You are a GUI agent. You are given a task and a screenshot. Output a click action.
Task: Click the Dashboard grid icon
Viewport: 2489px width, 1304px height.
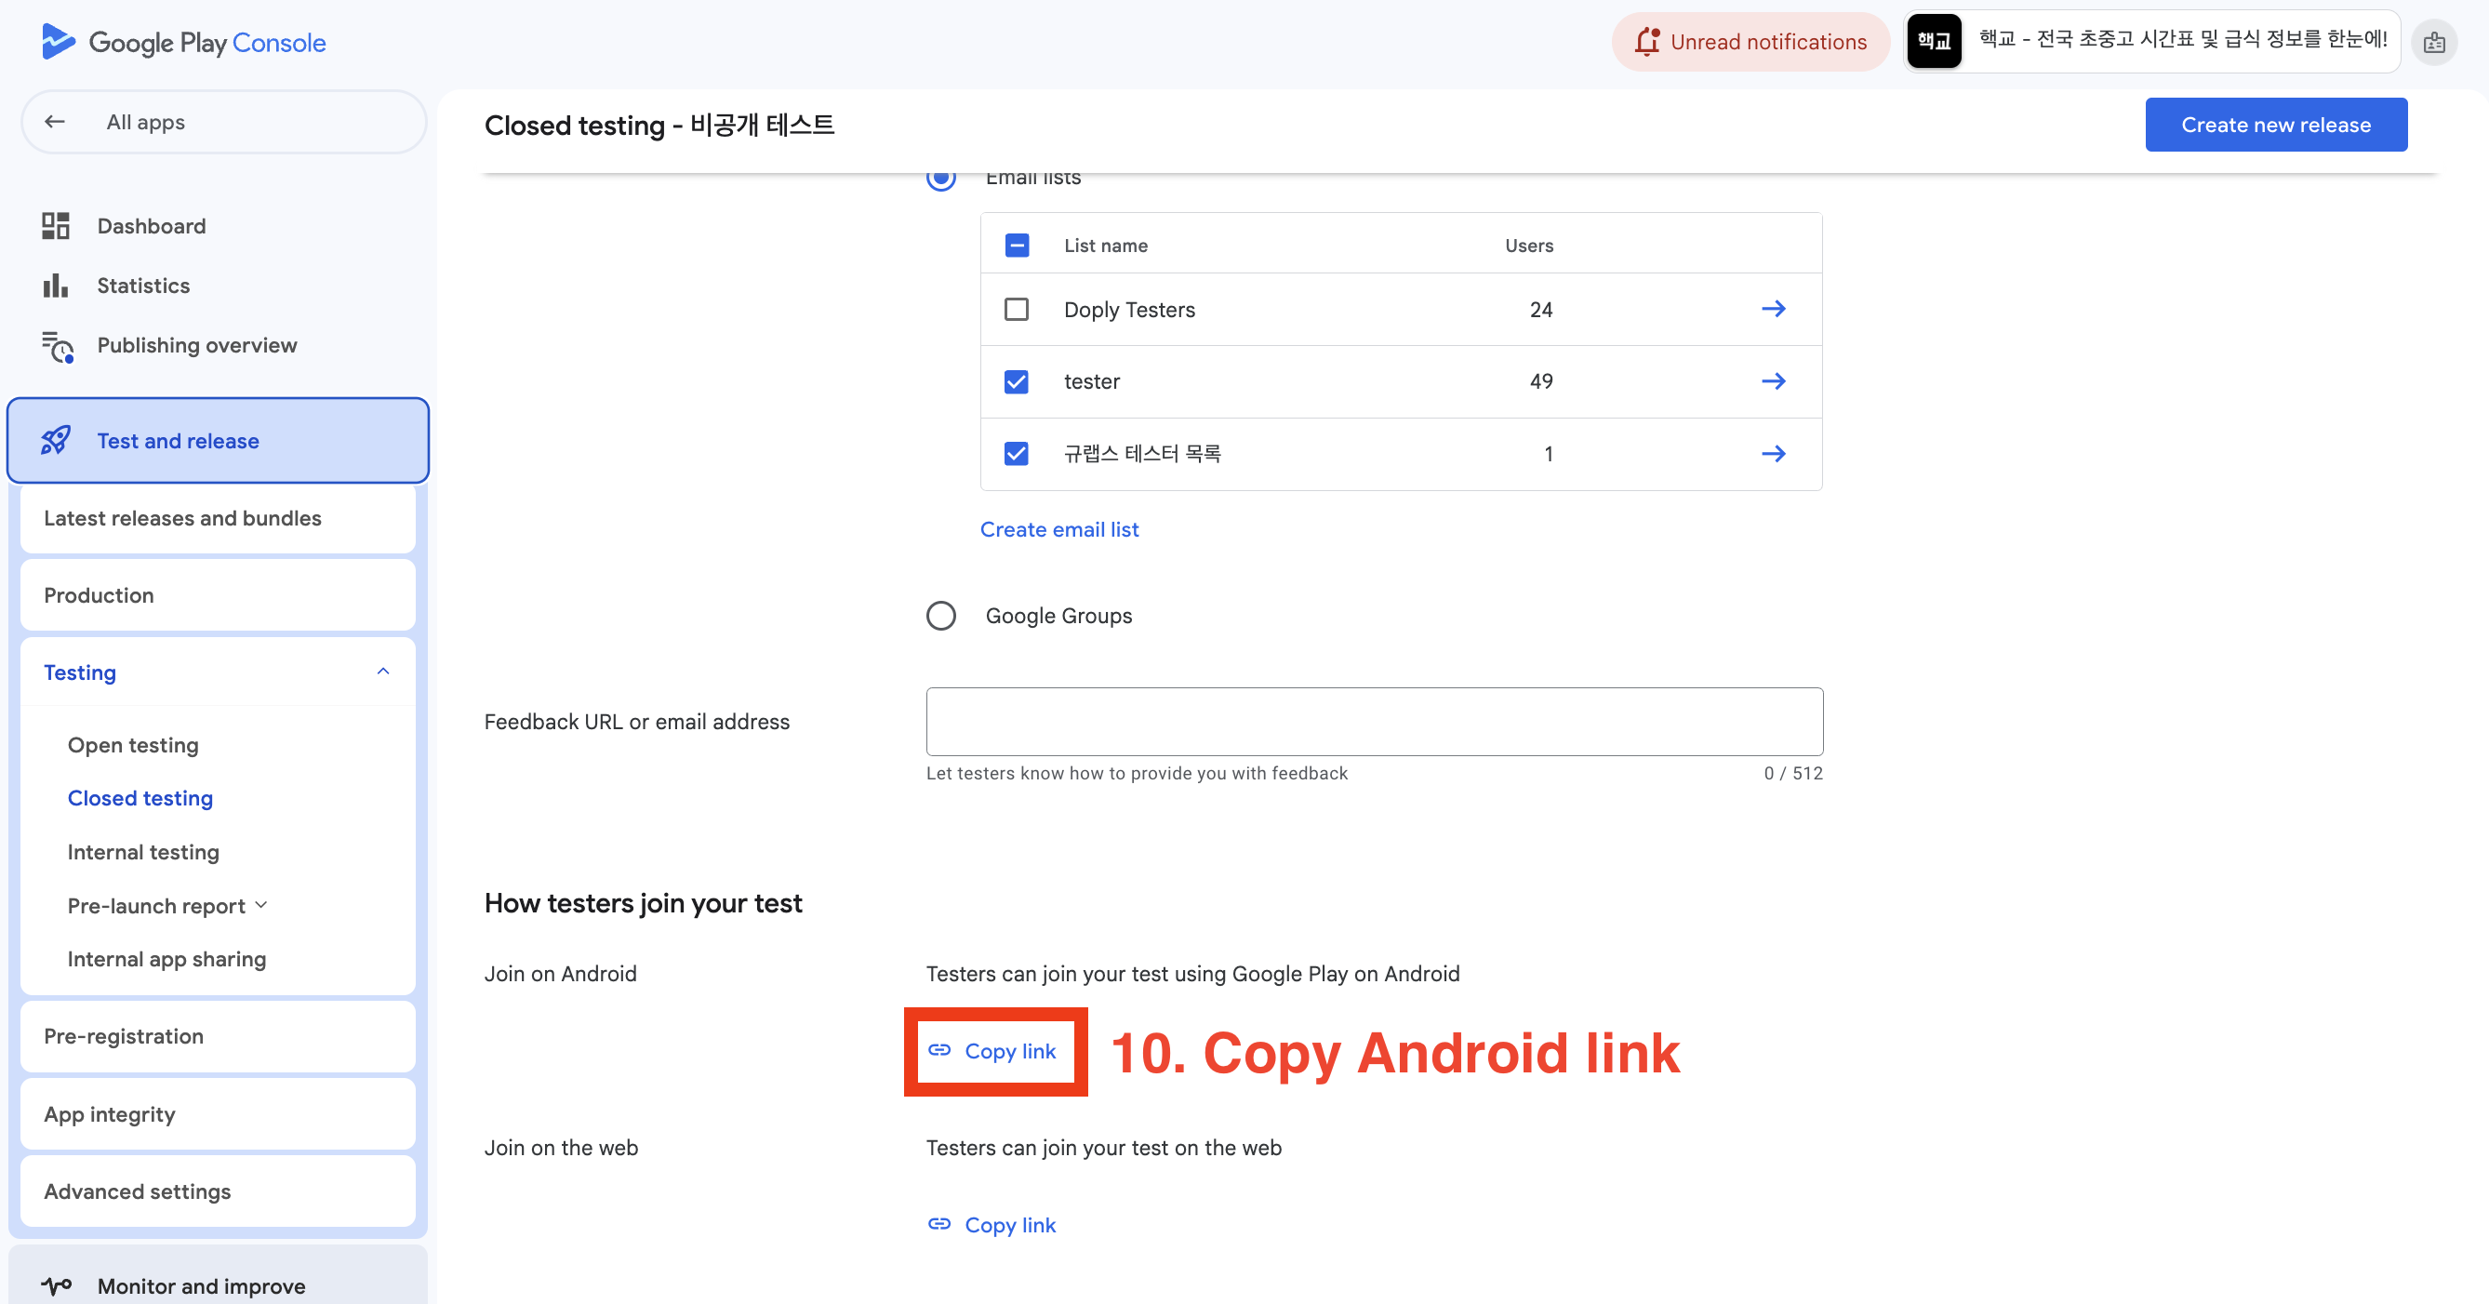point(56,225)
